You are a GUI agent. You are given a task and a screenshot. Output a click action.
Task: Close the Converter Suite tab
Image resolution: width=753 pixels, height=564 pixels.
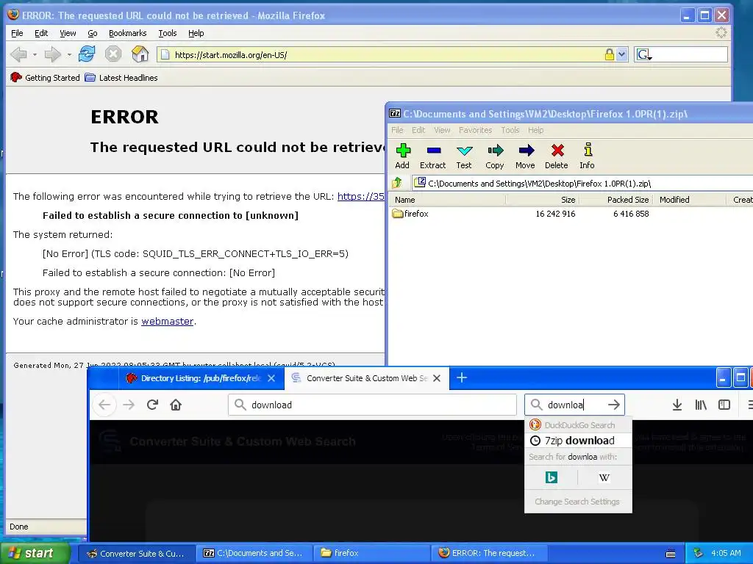pyautogui.click(x=437, y=378)
